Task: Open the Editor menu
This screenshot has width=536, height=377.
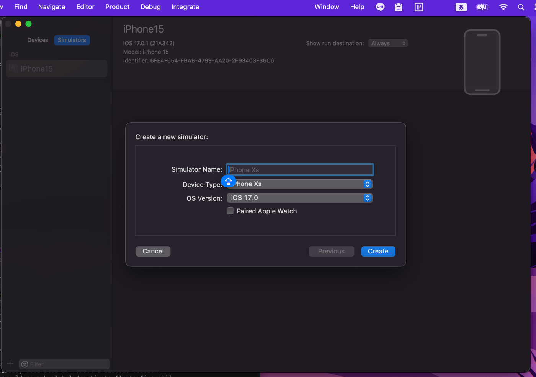Action: click(85, 7)
